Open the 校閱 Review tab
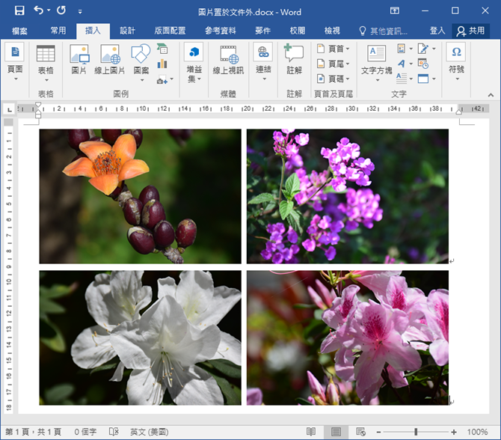501x440 pixels. (x=298, y=31)
